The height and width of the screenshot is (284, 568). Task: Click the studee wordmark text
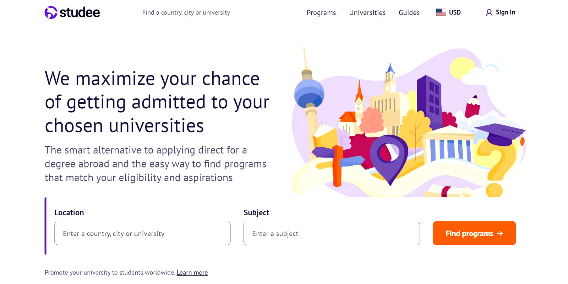[80, 13]
